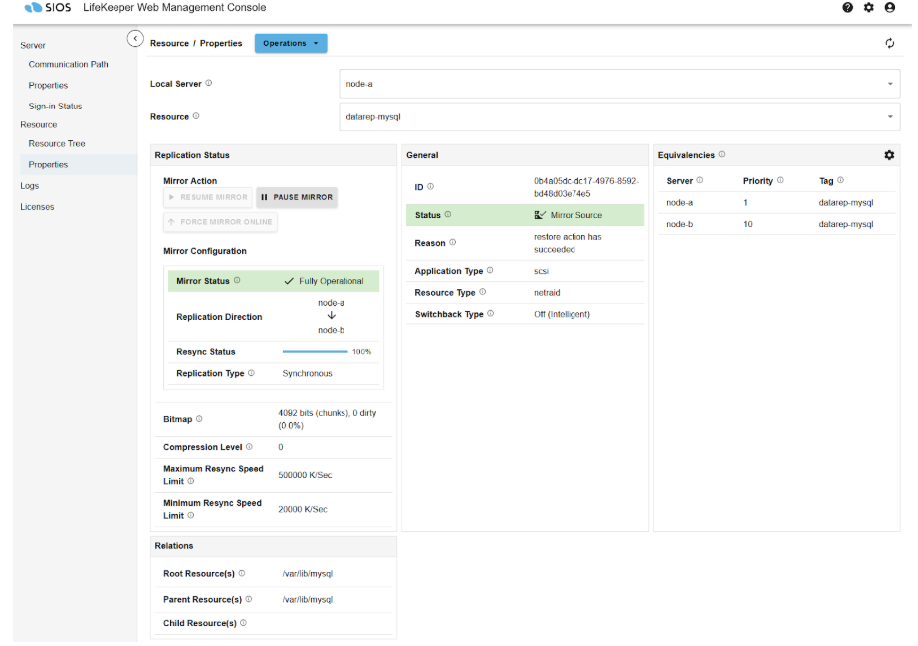Viewport: 918px width, 646px height.
Task: Click the Server section heading in sidebar
Action: point(33,45)
